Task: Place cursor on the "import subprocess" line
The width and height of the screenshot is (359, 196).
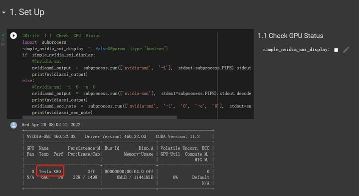Action: [44, 42]
